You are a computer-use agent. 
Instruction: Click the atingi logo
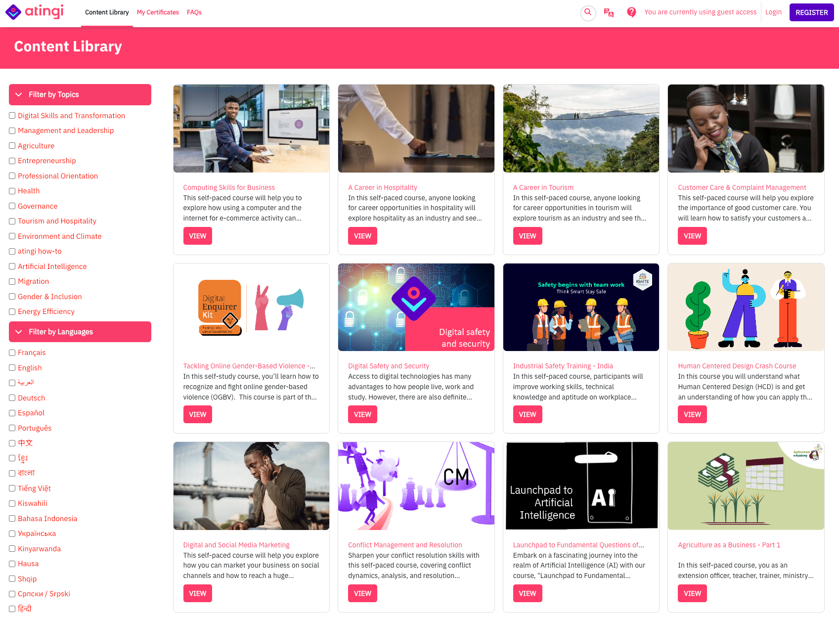click(35, 11)
